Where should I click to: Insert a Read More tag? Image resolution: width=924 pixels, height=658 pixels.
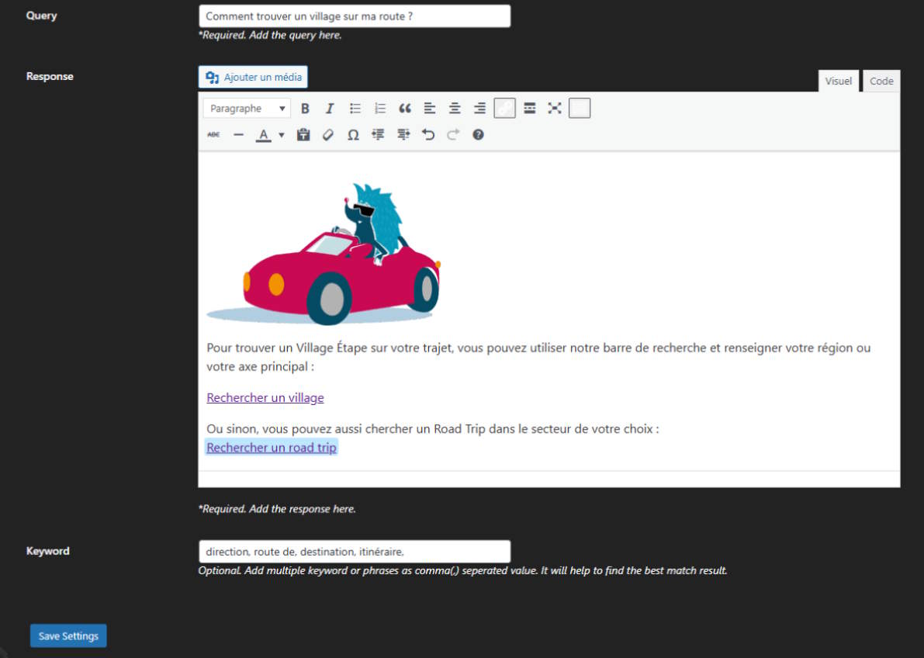(529, 108)
